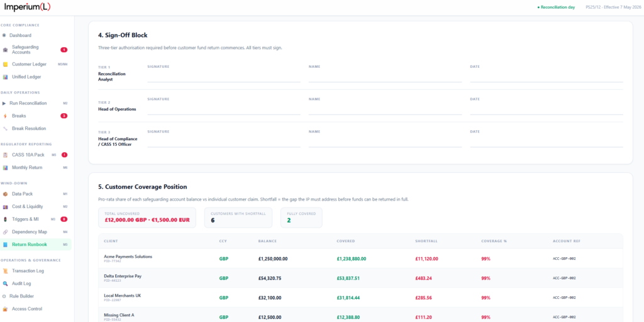Click the Fully Covered card
The height and width of the screenshot is (322, 644).
pyautogui.click(x=301, y=218)
